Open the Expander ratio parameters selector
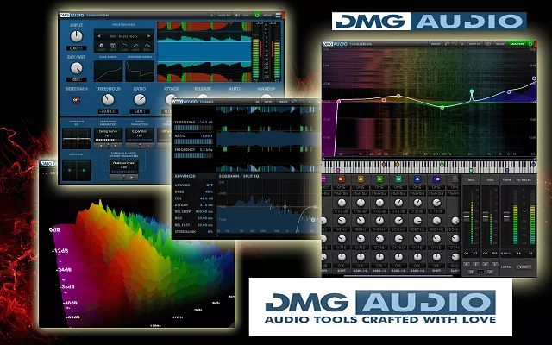Screen dimensions: 552x345 click(x=140, y=133)
